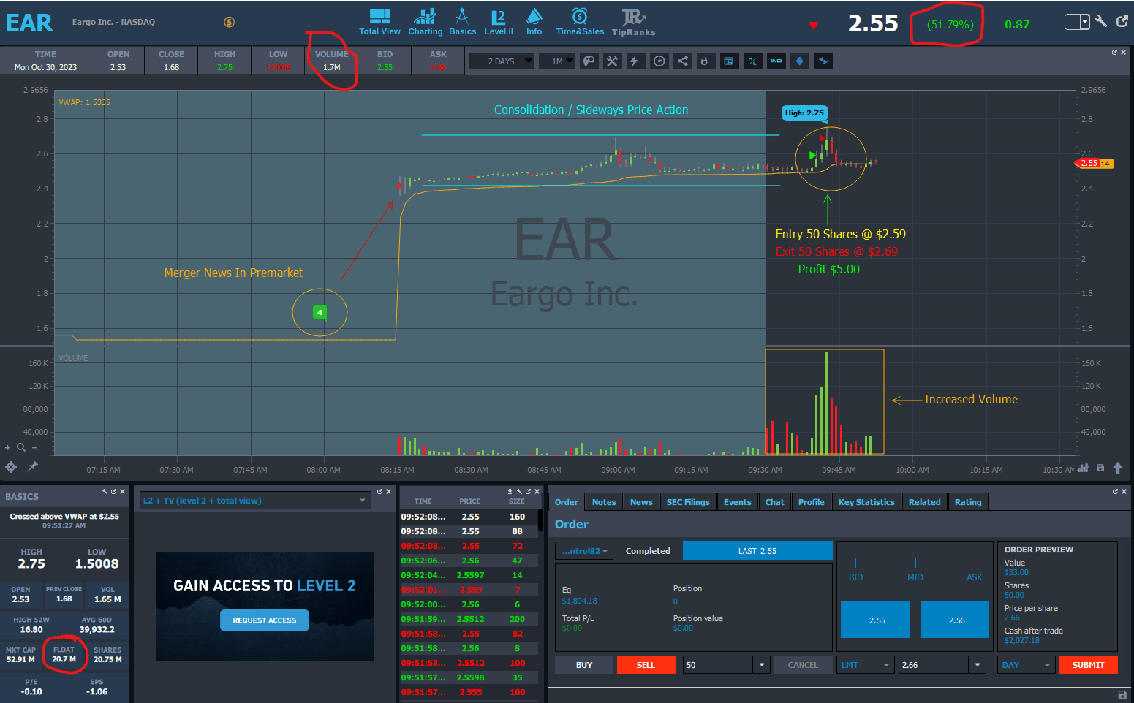Open the 1M interval dropdown
This screenshot has width=1134, height=703.
pos(557,61)
